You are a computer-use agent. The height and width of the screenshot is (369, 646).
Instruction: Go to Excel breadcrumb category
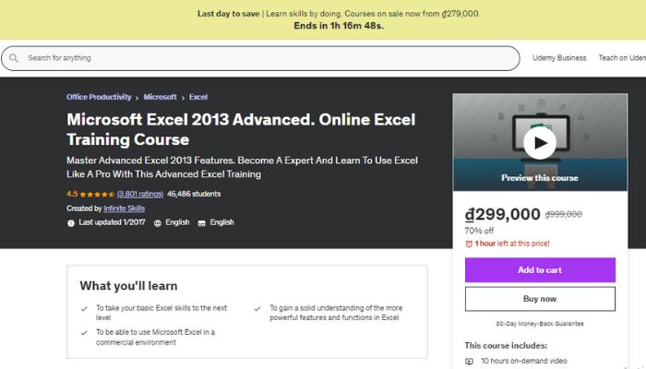pos(198,97)
